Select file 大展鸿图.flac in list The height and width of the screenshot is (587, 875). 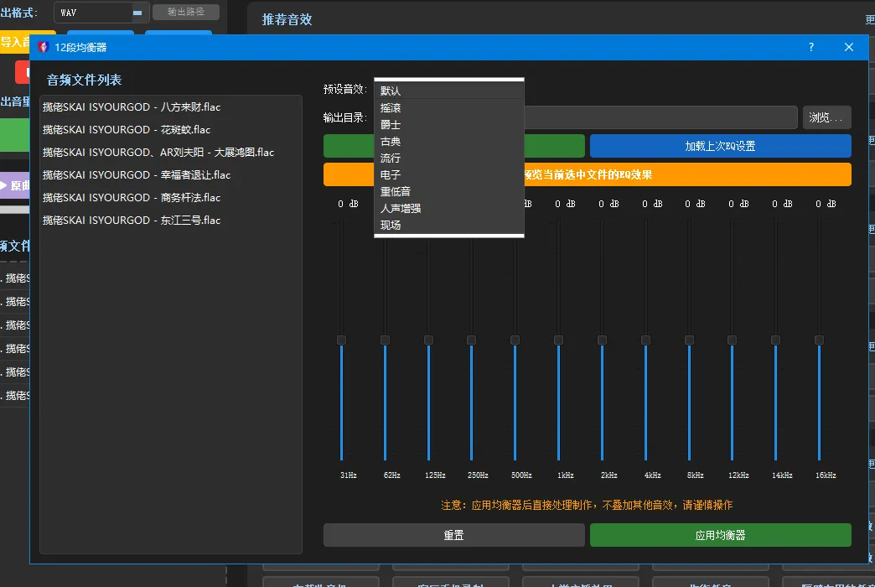171,152
